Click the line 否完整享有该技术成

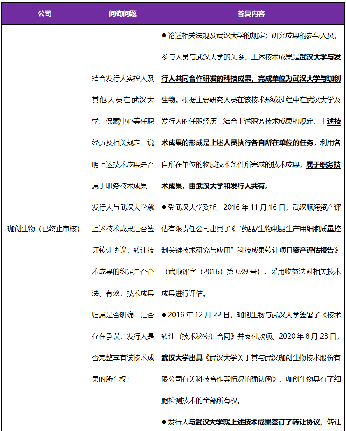tap(123, 358)
